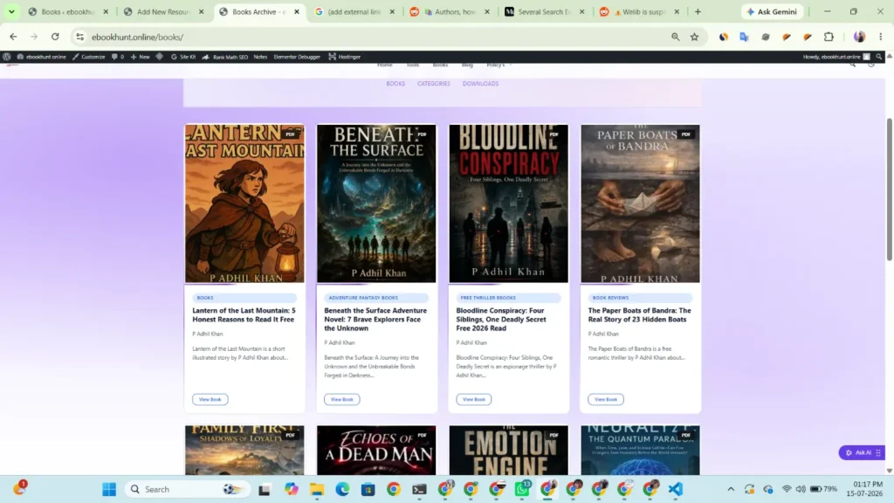Image resolution: width=894 pixels, height=503 pixels.
Task: Open the Lantern of the Last Mountain cover
Action: pos(244,203)
